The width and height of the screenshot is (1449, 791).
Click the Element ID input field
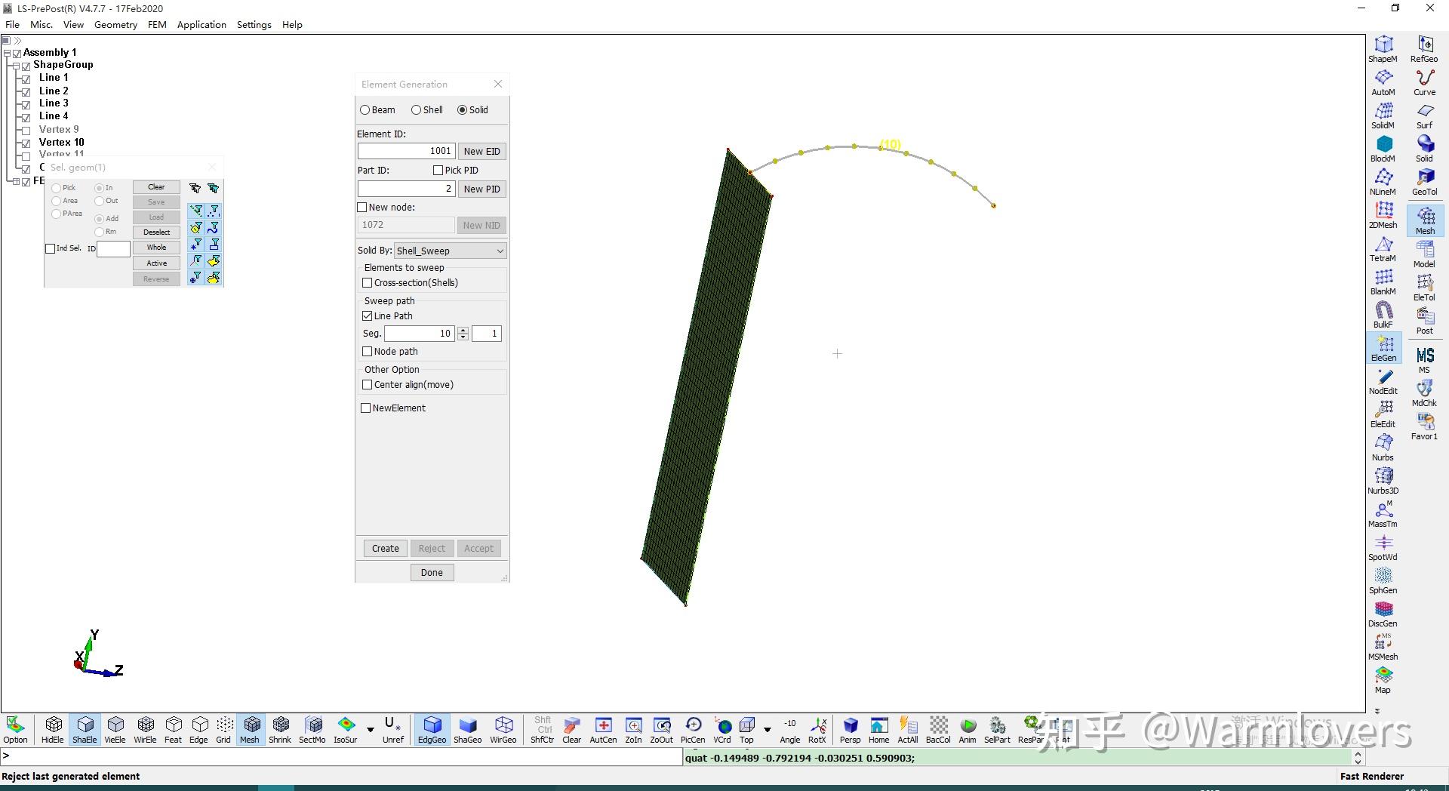pos(406,152)
